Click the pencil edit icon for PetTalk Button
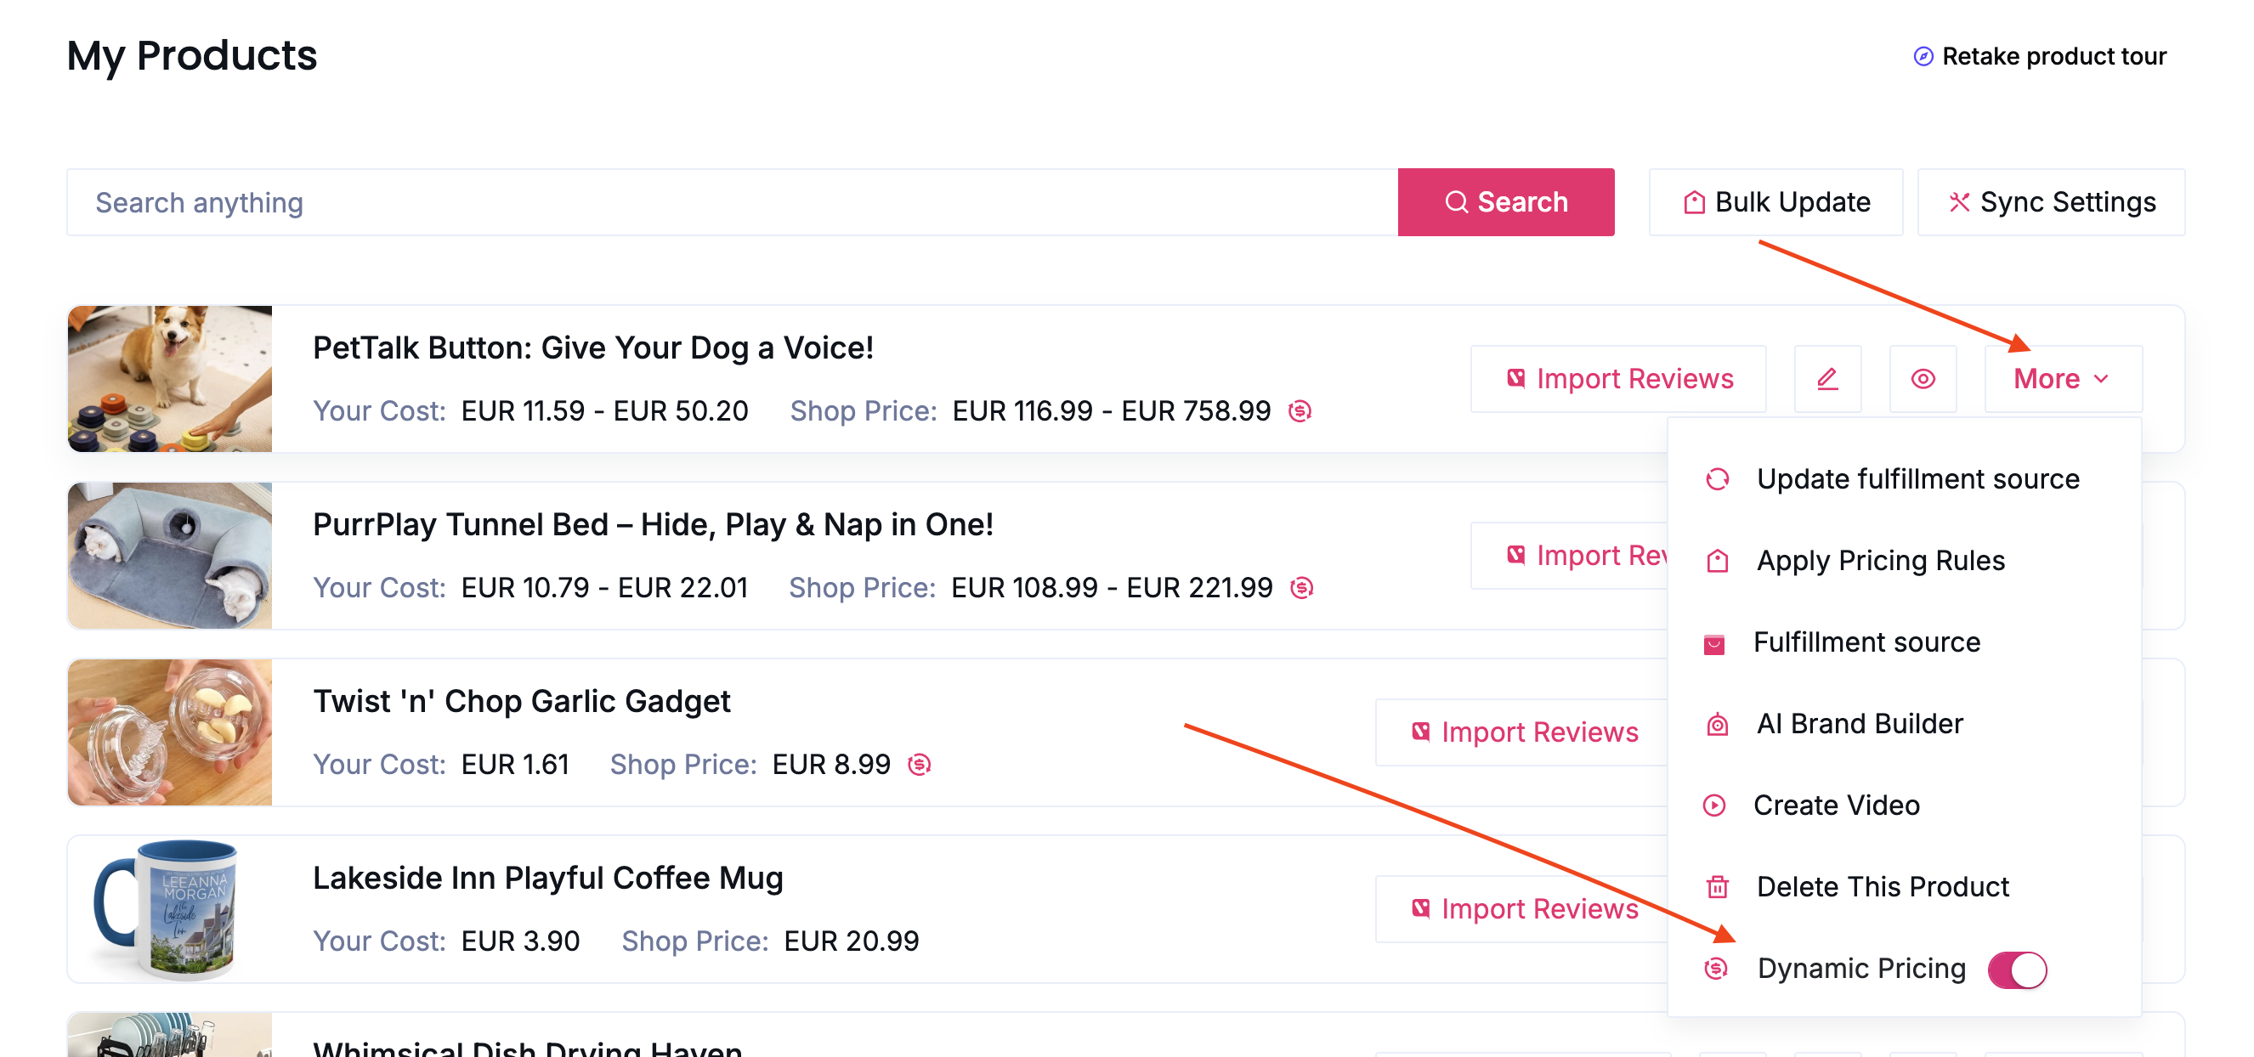 1827,379
